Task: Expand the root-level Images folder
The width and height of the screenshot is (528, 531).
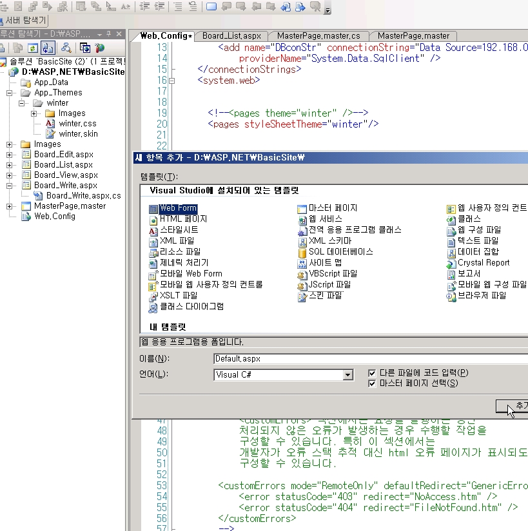Action: (x=10, y=144)
